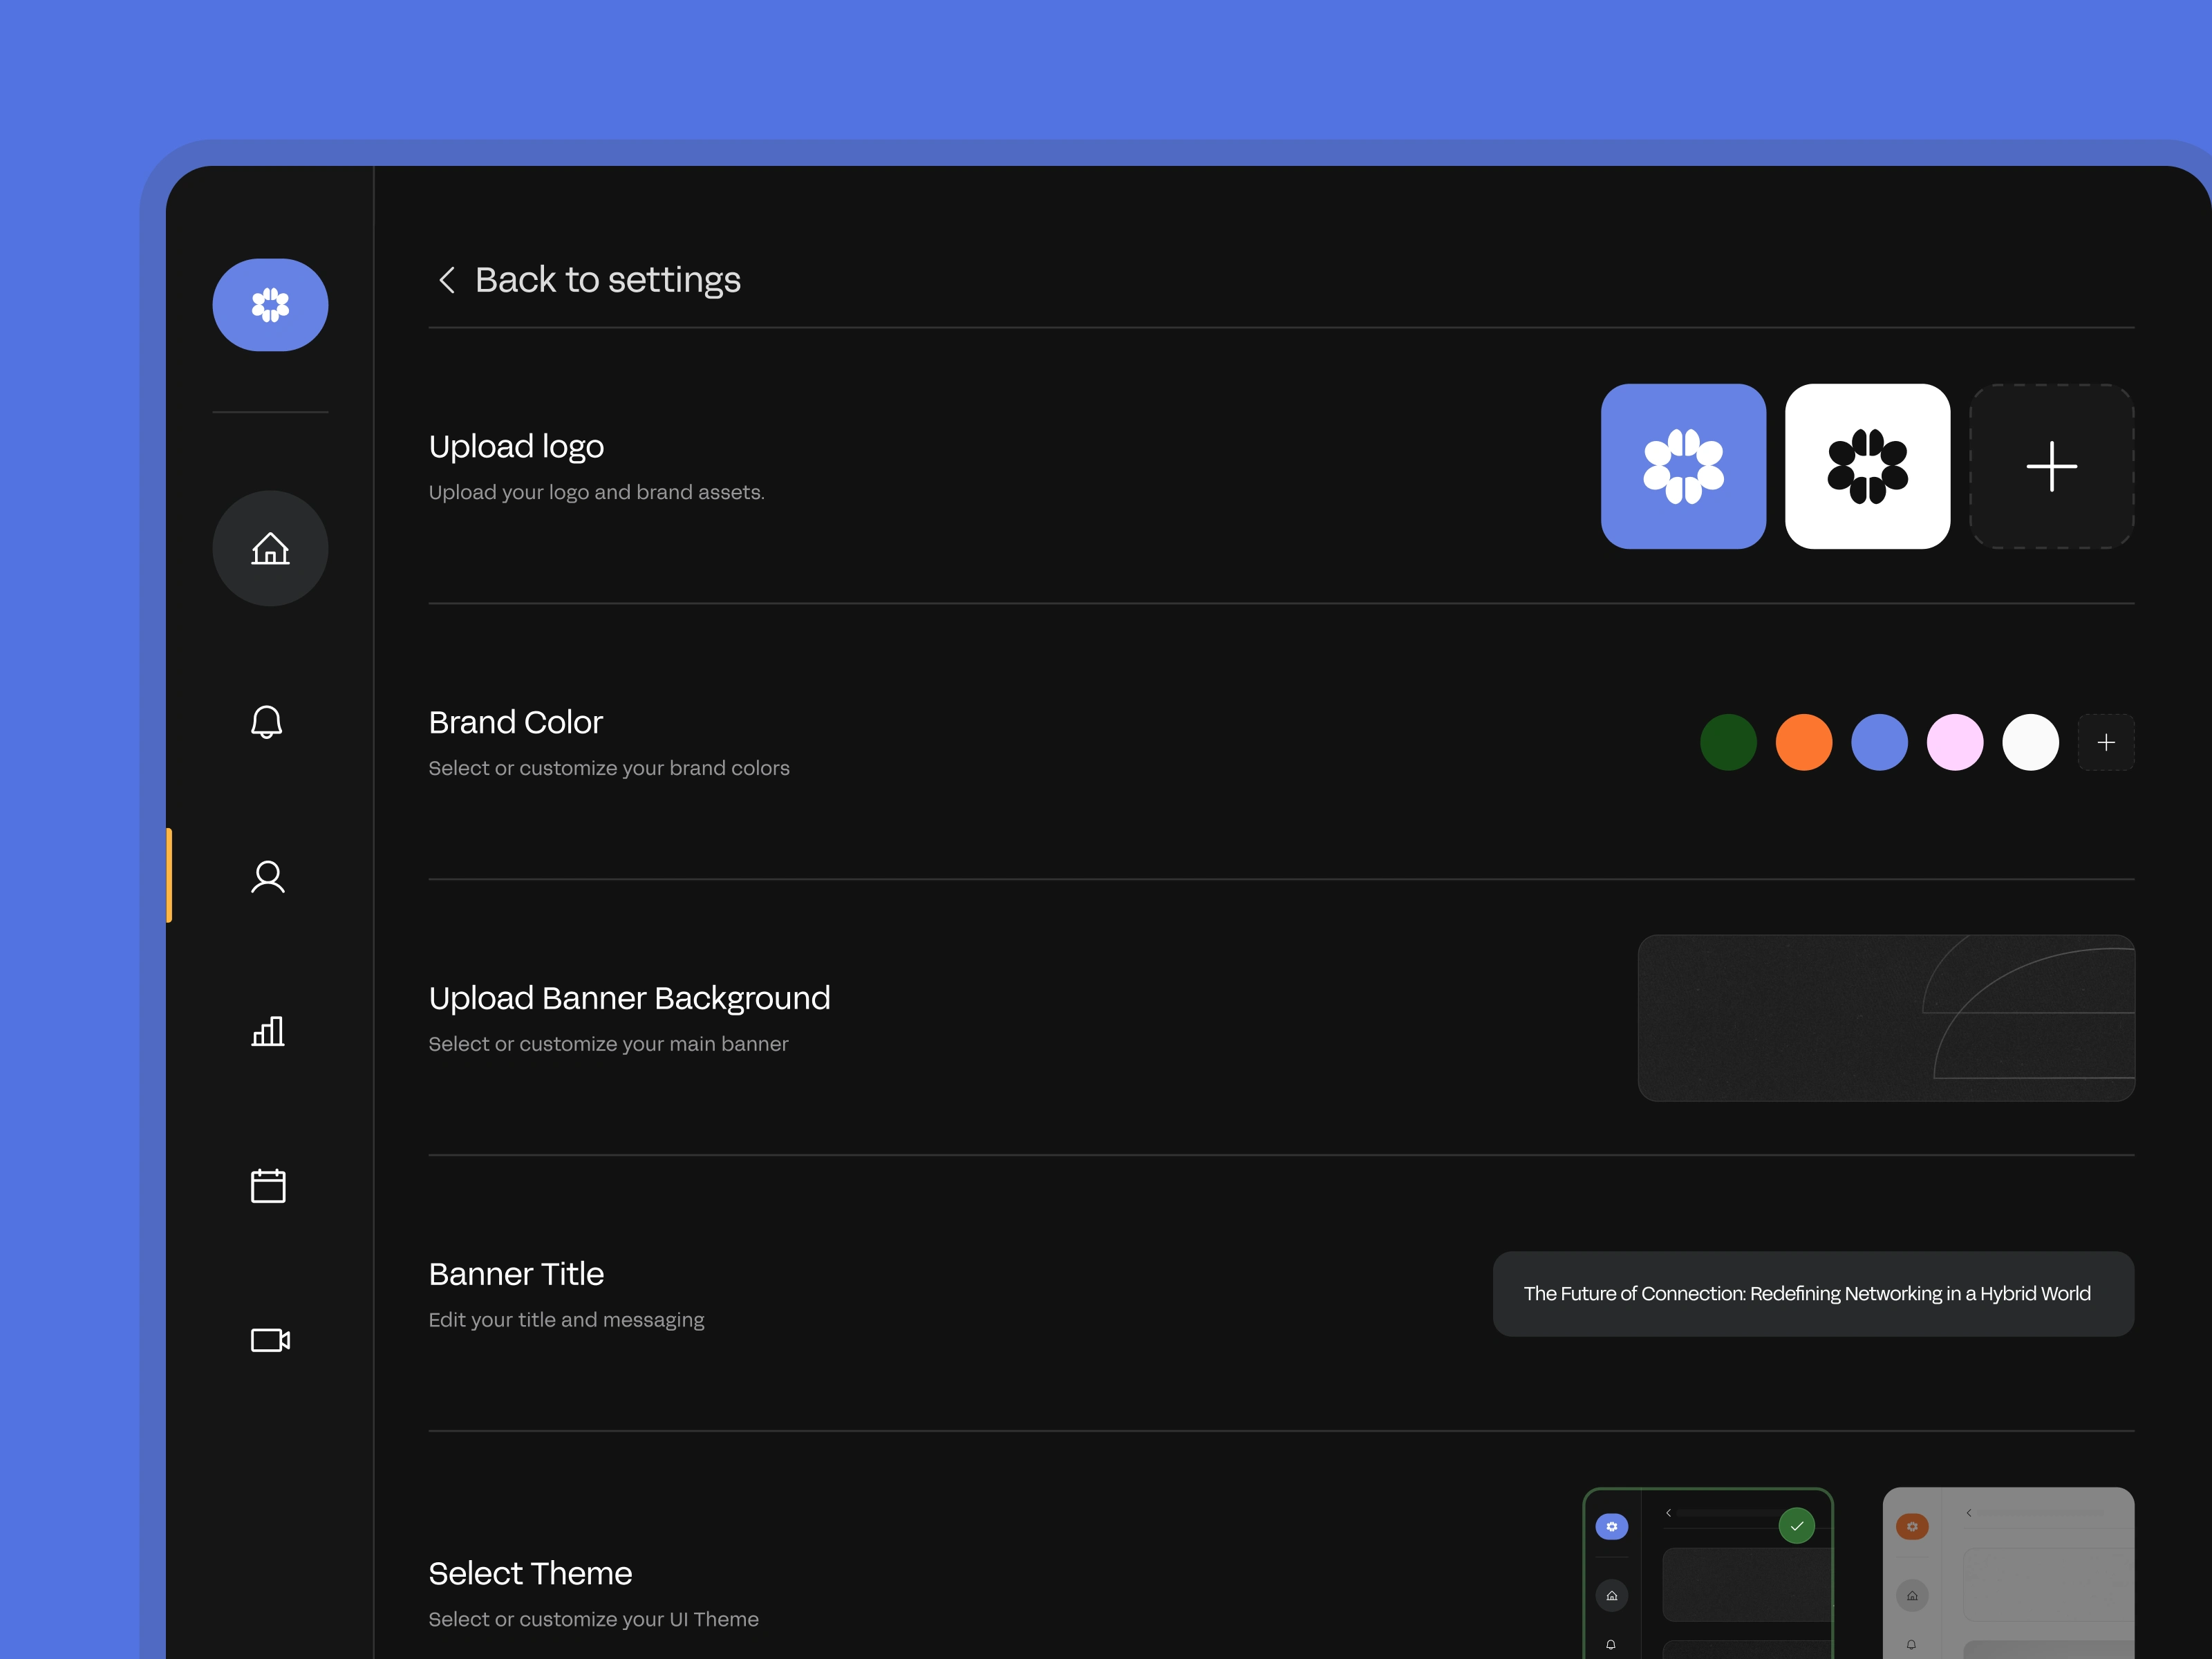
Task: Click the back chevron arrow
Action: click(x=447, y=280)
